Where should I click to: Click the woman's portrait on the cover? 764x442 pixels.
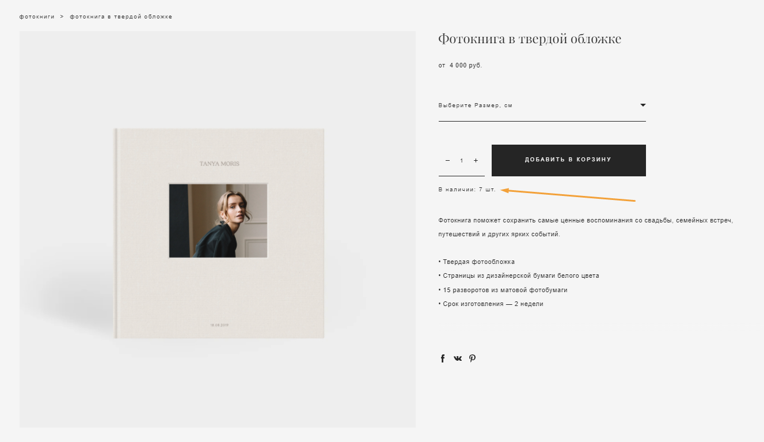[218, 221]
